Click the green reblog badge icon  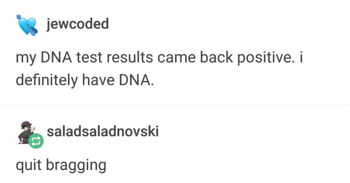[x=36, y=141]
